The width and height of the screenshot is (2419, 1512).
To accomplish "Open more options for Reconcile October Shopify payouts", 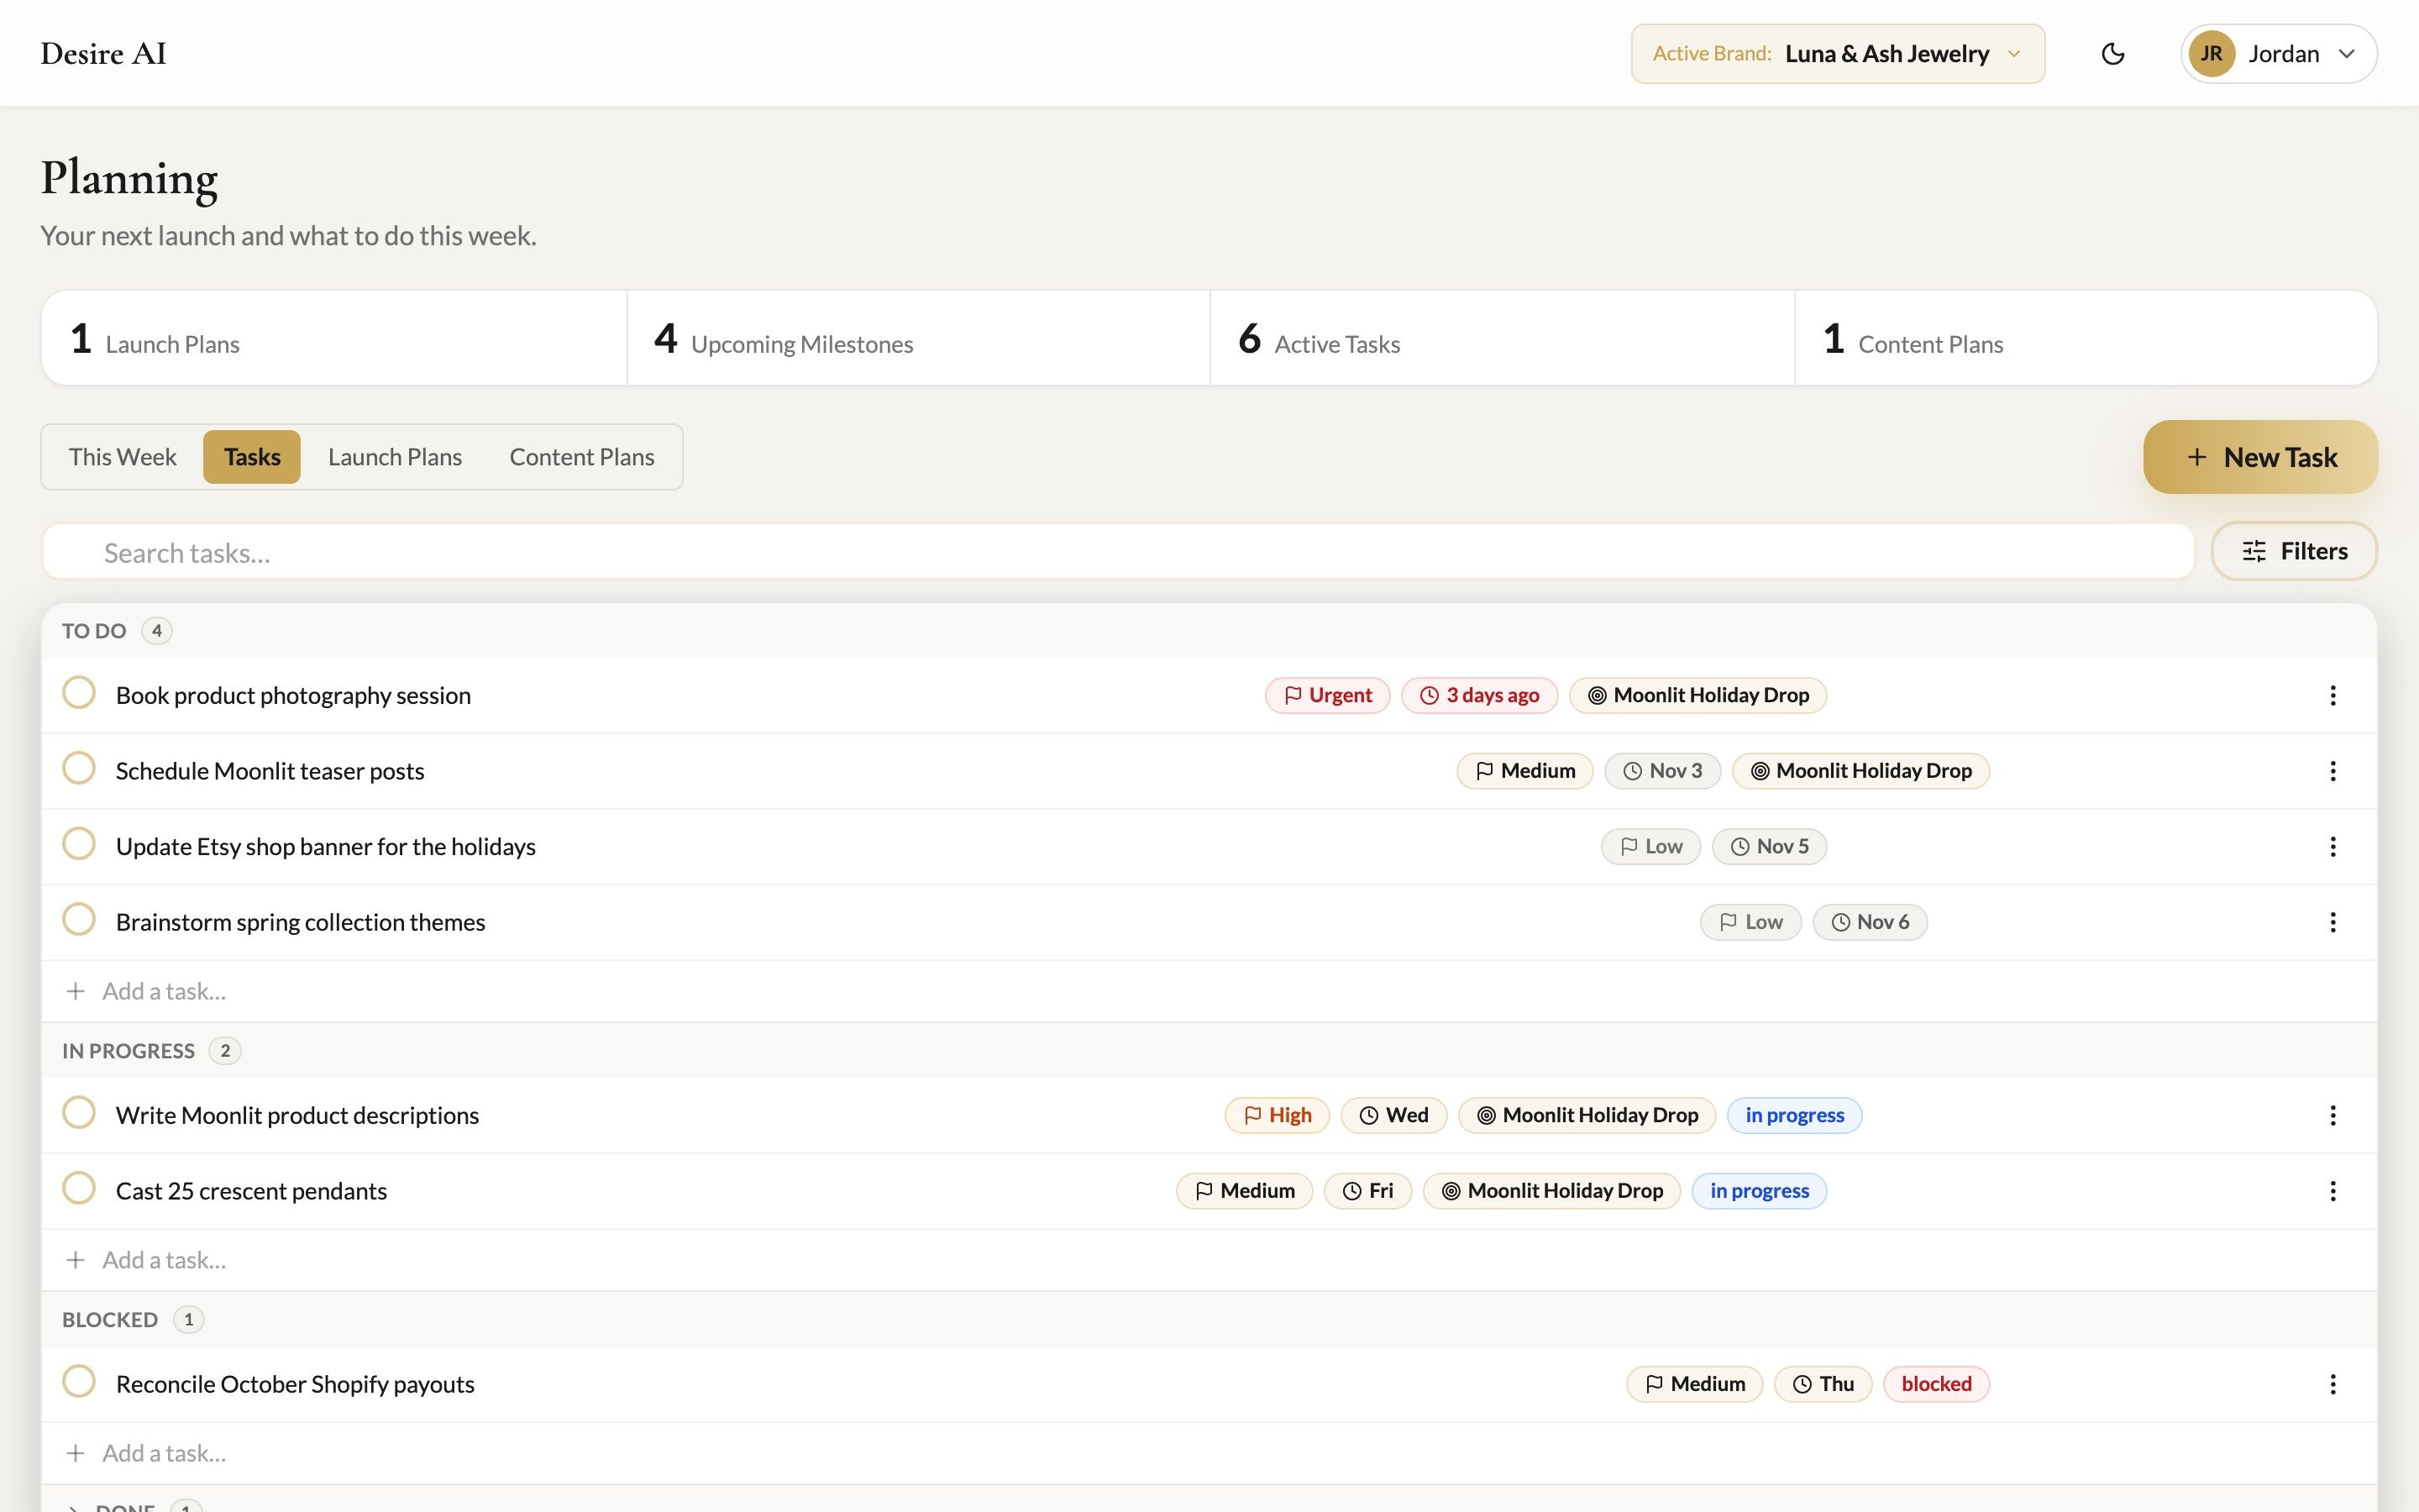I will coord(2332,1384).
